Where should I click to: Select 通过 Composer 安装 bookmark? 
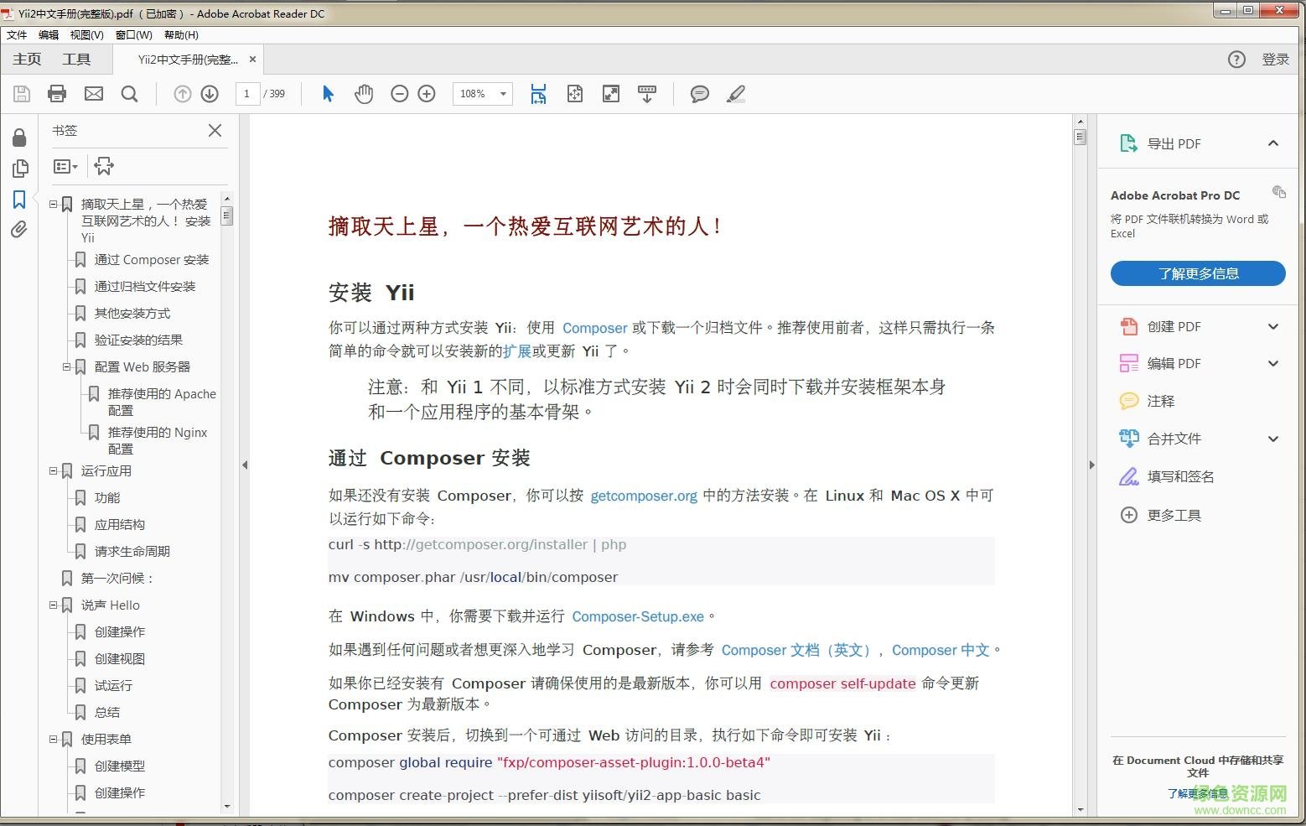pyautogui.click(x=152, y=260)
